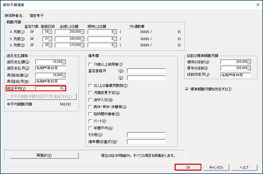Click the 再集計 recalculate button

tap(44, 155)
